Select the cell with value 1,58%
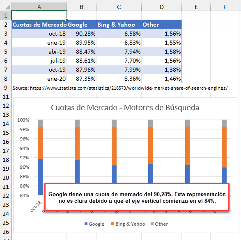The width and height of the screenshot is (241, 240). [161, 52]
